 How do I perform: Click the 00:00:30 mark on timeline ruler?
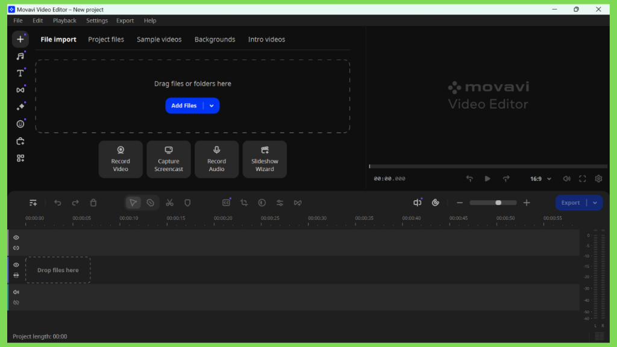tap(317, 218)
